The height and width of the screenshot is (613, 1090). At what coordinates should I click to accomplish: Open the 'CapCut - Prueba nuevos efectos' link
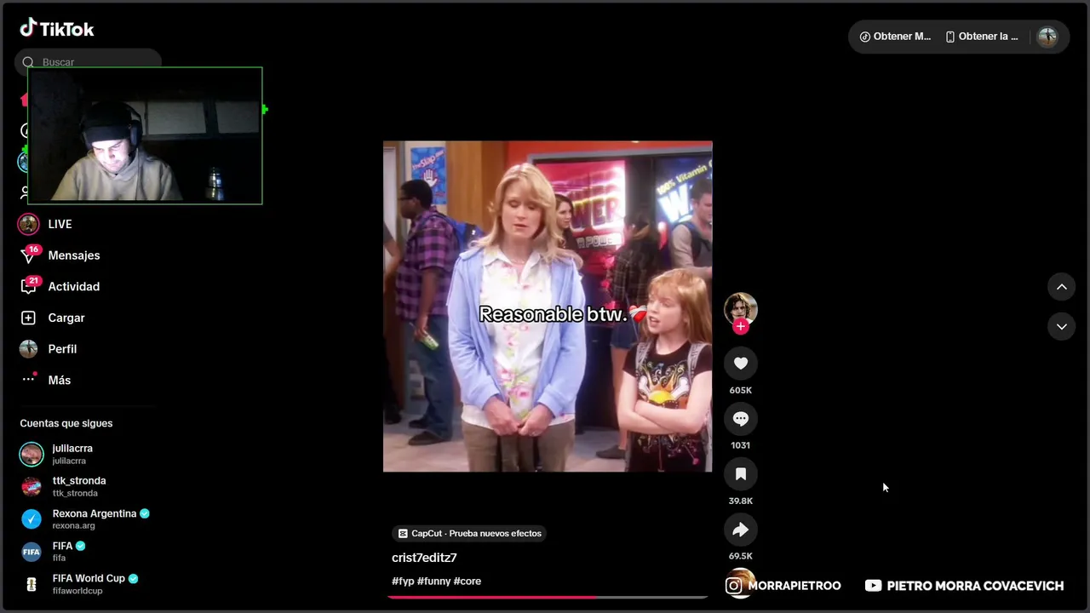click(x=469, y=533)
